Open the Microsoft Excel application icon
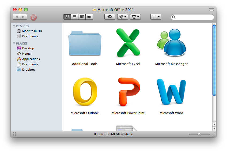Screen dimensions: 227x152 (x=128, y=43)
